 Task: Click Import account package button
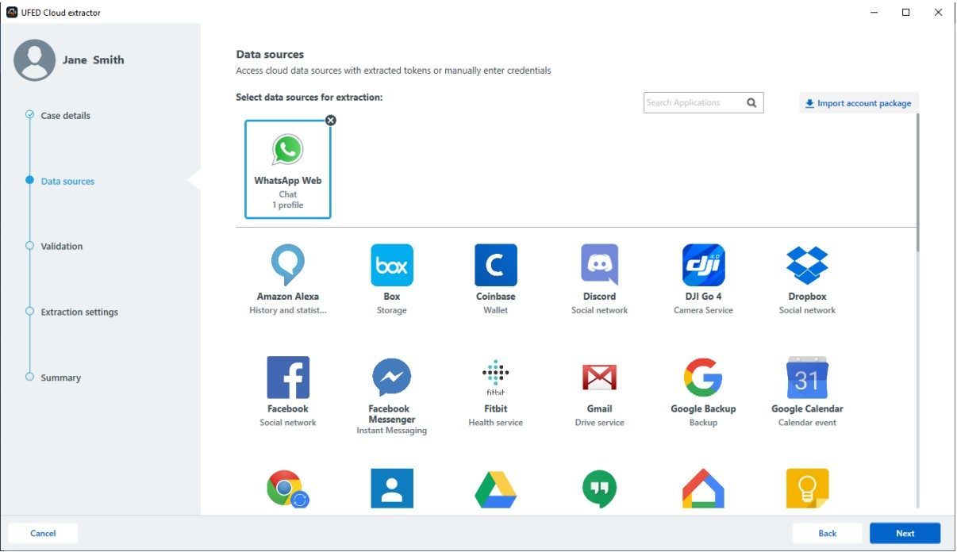pos(858,103)
